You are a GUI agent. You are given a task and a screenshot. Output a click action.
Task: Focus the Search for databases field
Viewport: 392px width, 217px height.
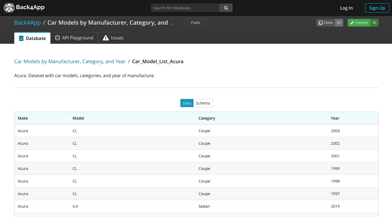tap(185, 8)
